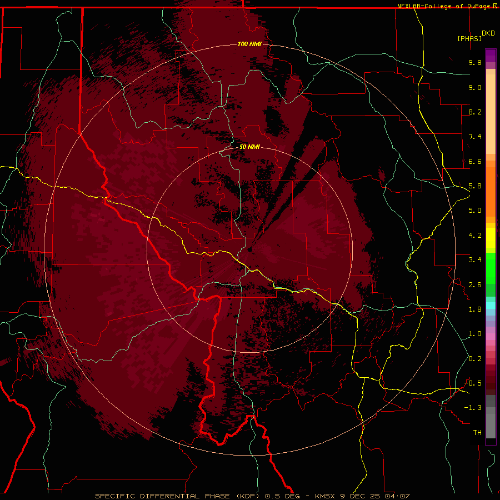500x500 pixels.
Task: Click the 50 NMI range ring label
Action: 249,147
